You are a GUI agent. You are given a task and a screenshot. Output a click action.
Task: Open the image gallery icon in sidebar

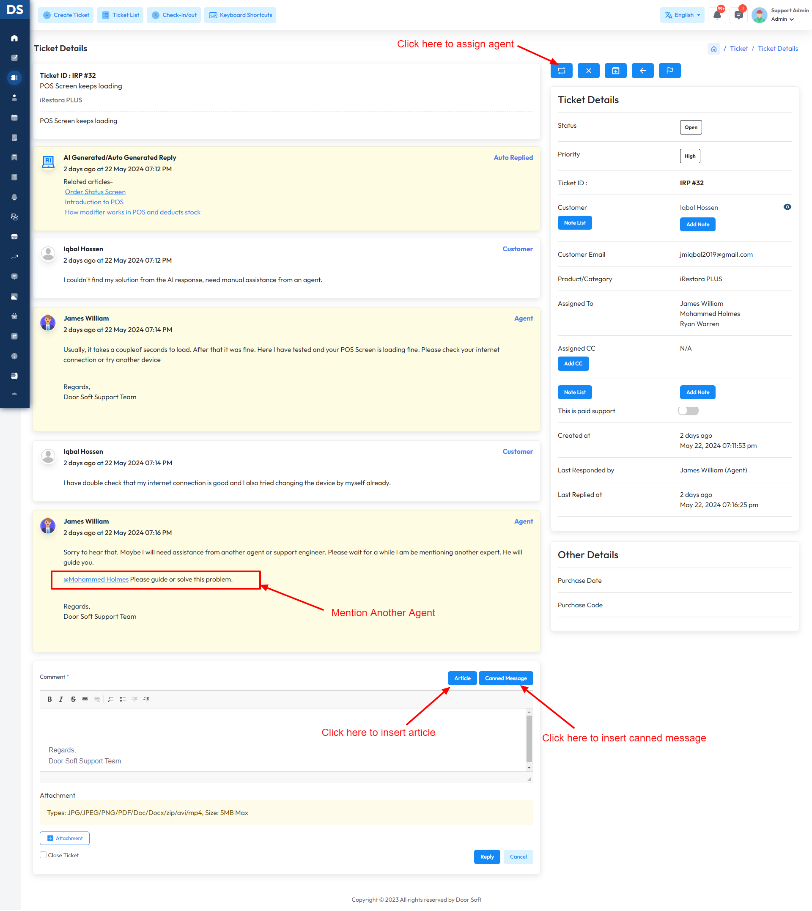[x=14, y=296]
